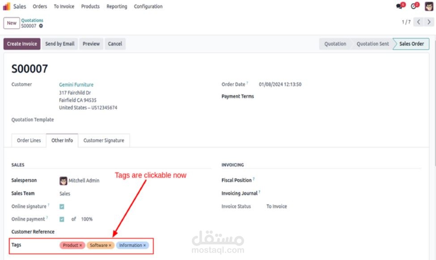
Task: Show help tooltip for Online payment
Action: (47, 217)
